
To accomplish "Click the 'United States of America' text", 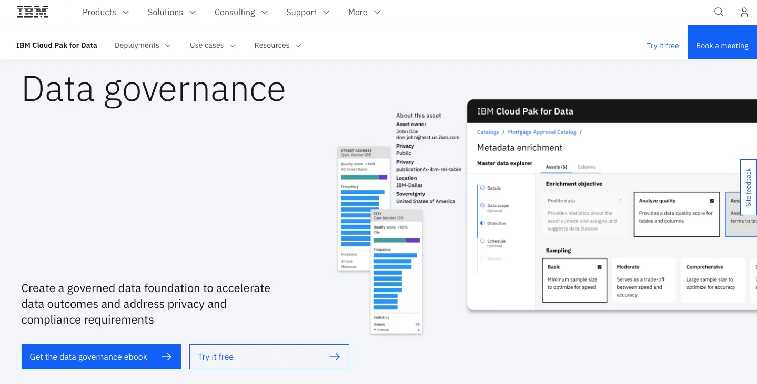I will pos(426,201).
